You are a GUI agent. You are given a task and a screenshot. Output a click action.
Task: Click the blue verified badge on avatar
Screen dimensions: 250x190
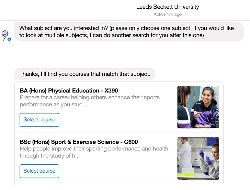pyautogui.click(x=9, y=39)
